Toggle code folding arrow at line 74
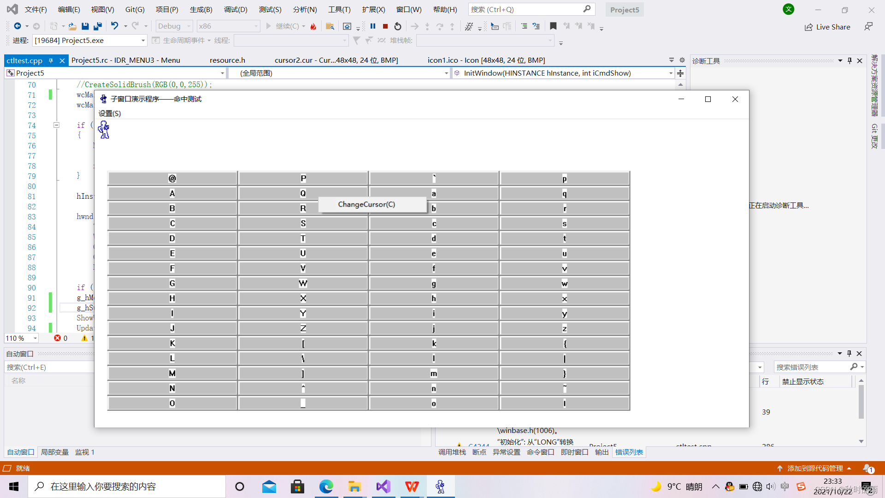The image size is (885, 498). tap(57, 125)
